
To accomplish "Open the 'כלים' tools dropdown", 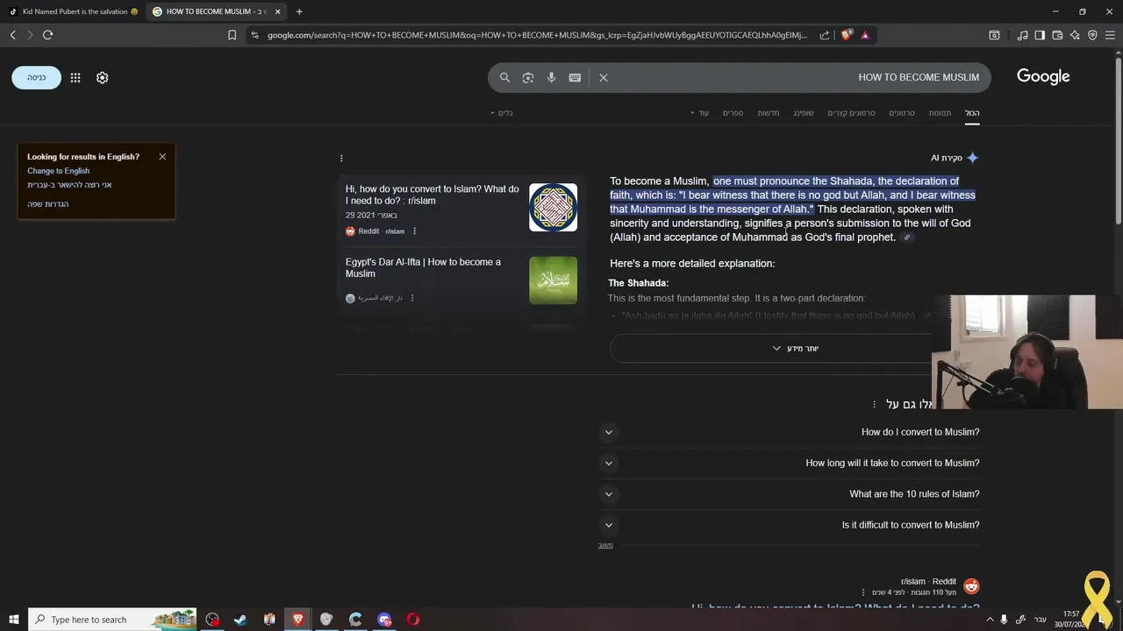I will (501, 113).
